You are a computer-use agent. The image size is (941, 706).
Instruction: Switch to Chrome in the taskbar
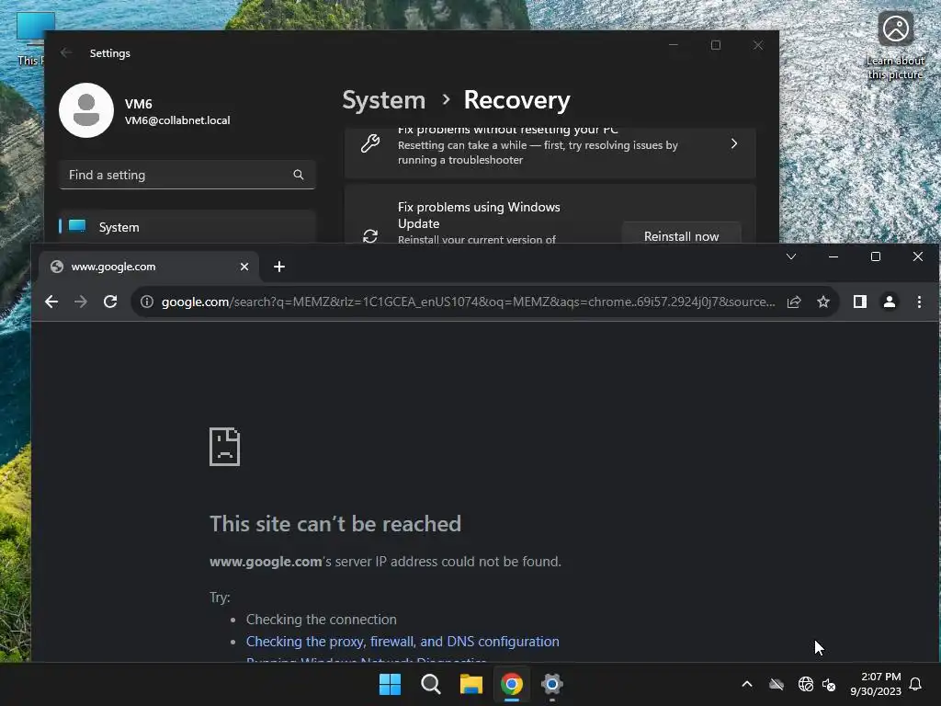pyautogui.click(x=512, y=684)
